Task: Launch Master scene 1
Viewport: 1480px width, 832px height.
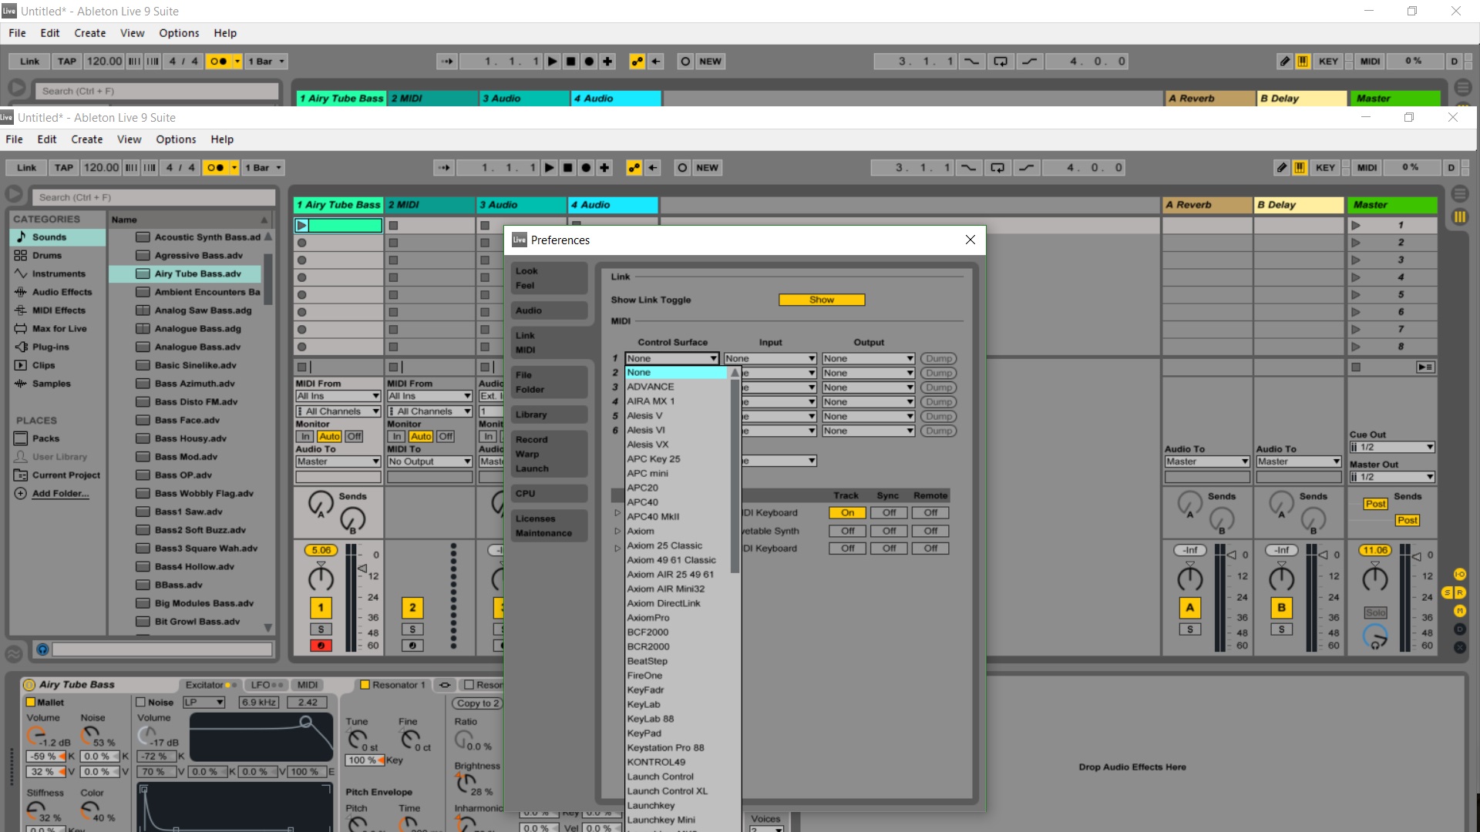Action: tap(1356, 226)
